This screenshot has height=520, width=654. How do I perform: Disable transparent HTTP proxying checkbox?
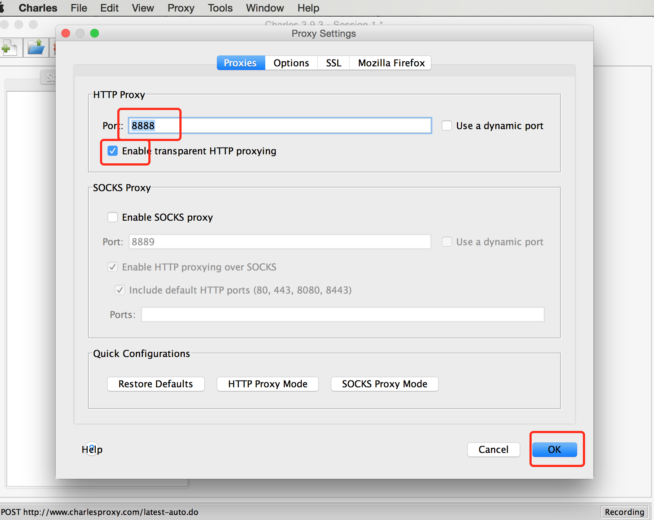(x=113, y=151)
